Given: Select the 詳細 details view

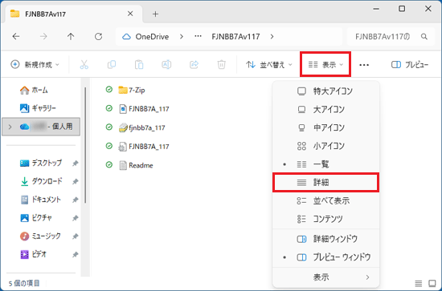Looking at the screenshot, I should [325, 183].
